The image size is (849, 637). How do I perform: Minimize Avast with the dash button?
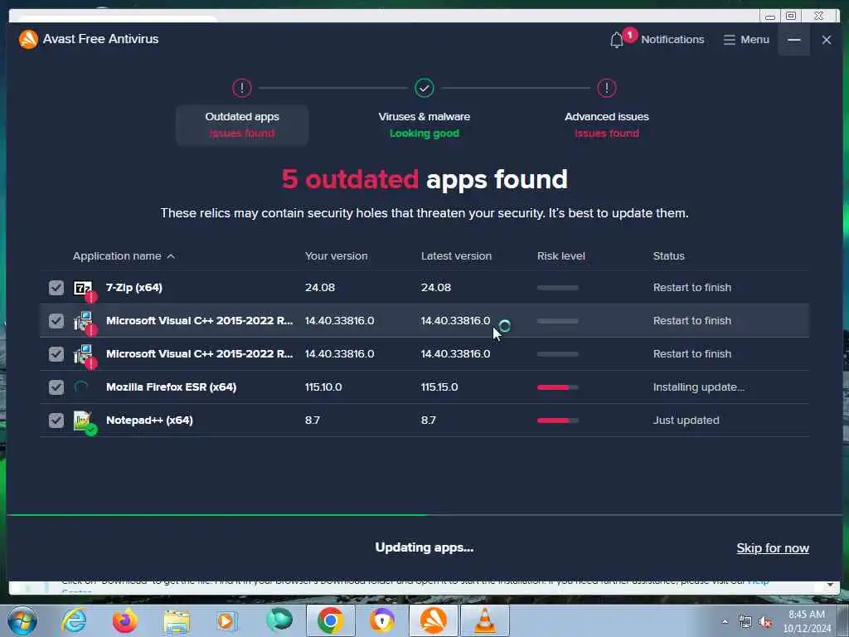793,40
